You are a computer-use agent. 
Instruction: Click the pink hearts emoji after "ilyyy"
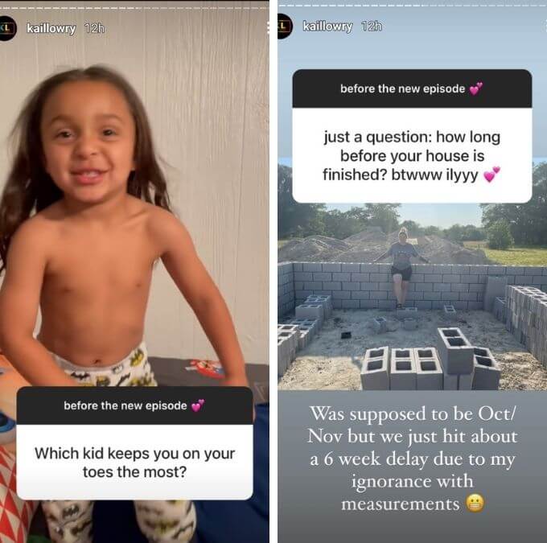[x=491, y=175]
